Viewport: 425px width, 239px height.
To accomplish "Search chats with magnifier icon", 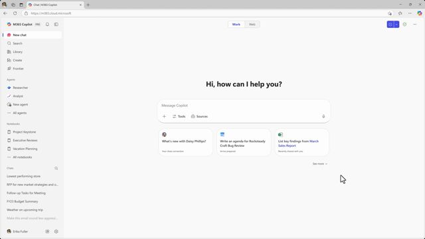I will [x=56, y=168].
